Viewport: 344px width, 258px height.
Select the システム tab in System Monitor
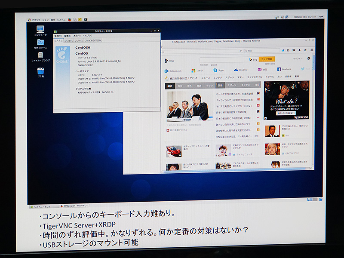click(x=58, y=40)
